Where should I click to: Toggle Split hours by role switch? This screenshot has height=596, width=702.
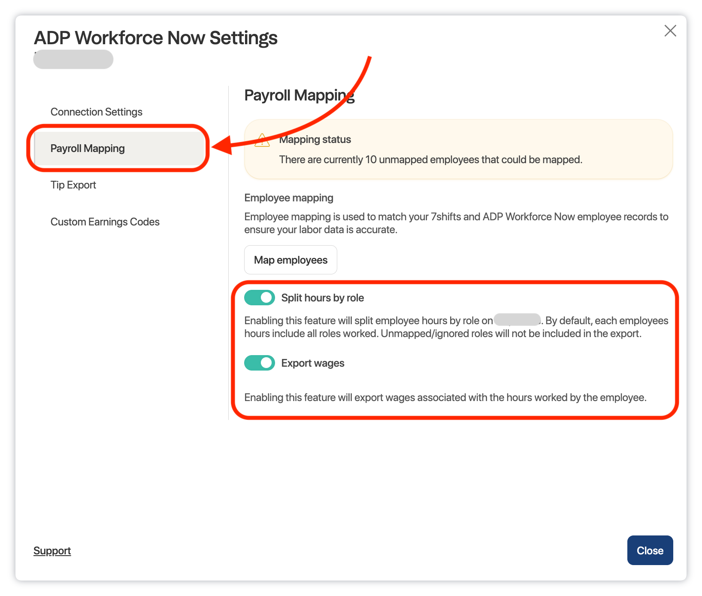coord(260,298)
